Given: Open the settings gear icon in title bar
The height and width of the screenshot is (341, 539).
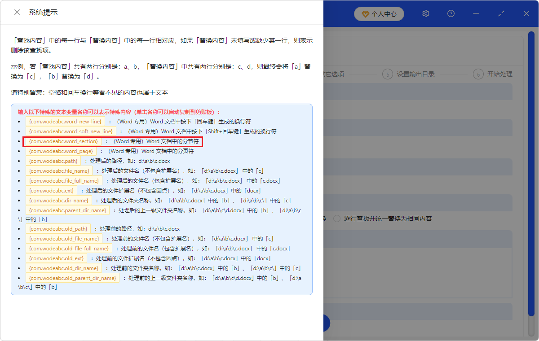Looking at the screenshot, I should pyautogui.click(x=426, y=13).
